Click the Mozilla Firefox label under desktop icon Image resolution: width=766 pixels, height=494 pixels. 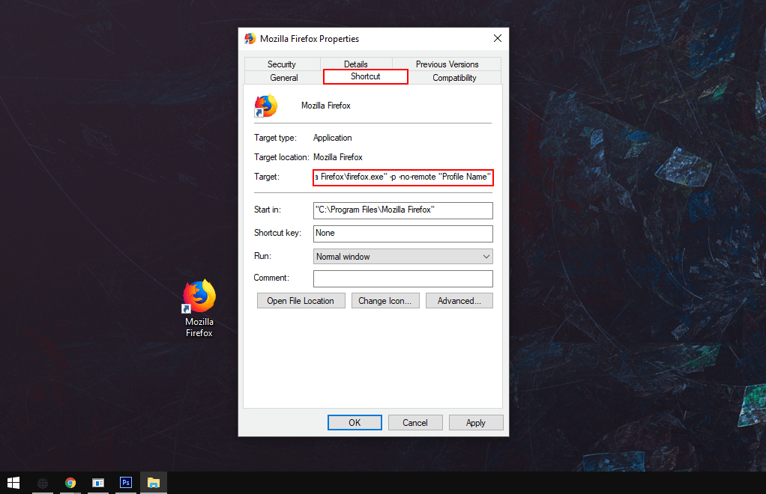click(x=199, y=327)
